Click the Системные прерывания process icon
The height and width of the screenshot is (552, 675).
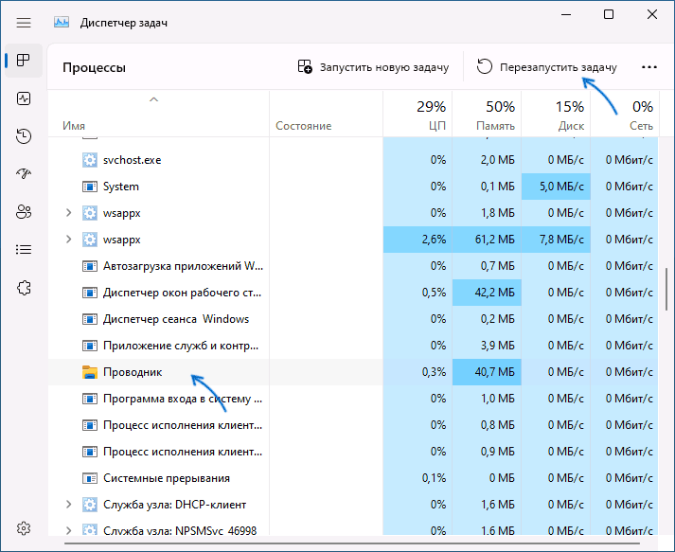tap(90, 478)
